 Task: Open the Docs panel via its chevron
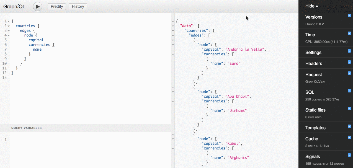[x=341, y=7]
